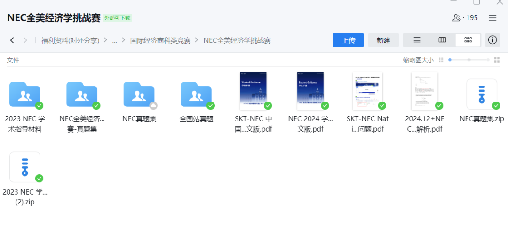Open SKT-NEC Nati...问题.pdf thumbnail
The image size is (508, 227).
coord(367,91)
